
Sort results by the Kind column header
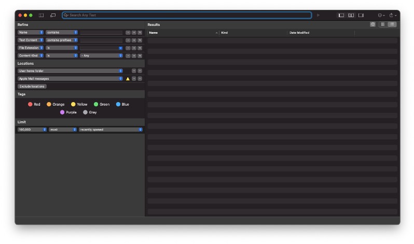pyautogui.click(x=253, y=33)
